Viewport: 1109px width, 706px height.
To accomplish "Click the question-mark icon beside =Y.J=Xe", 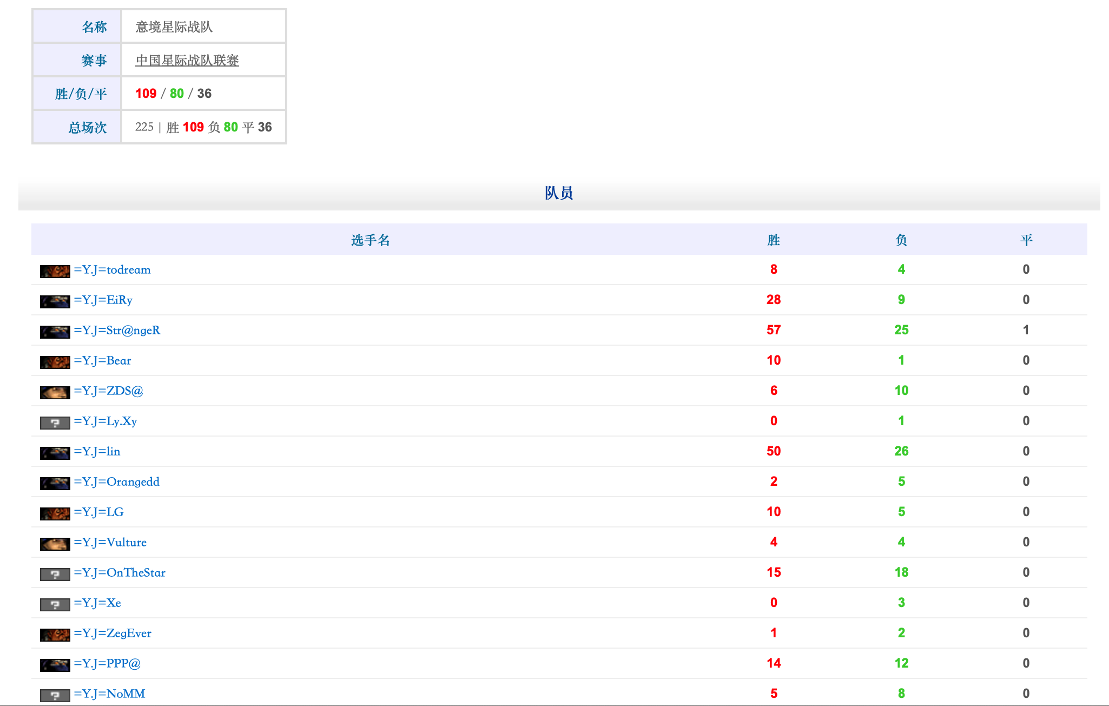I will 55,604.
